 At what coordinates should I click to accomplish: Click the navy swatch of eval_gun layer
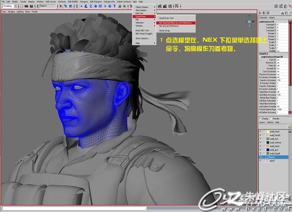click(268, 150)
